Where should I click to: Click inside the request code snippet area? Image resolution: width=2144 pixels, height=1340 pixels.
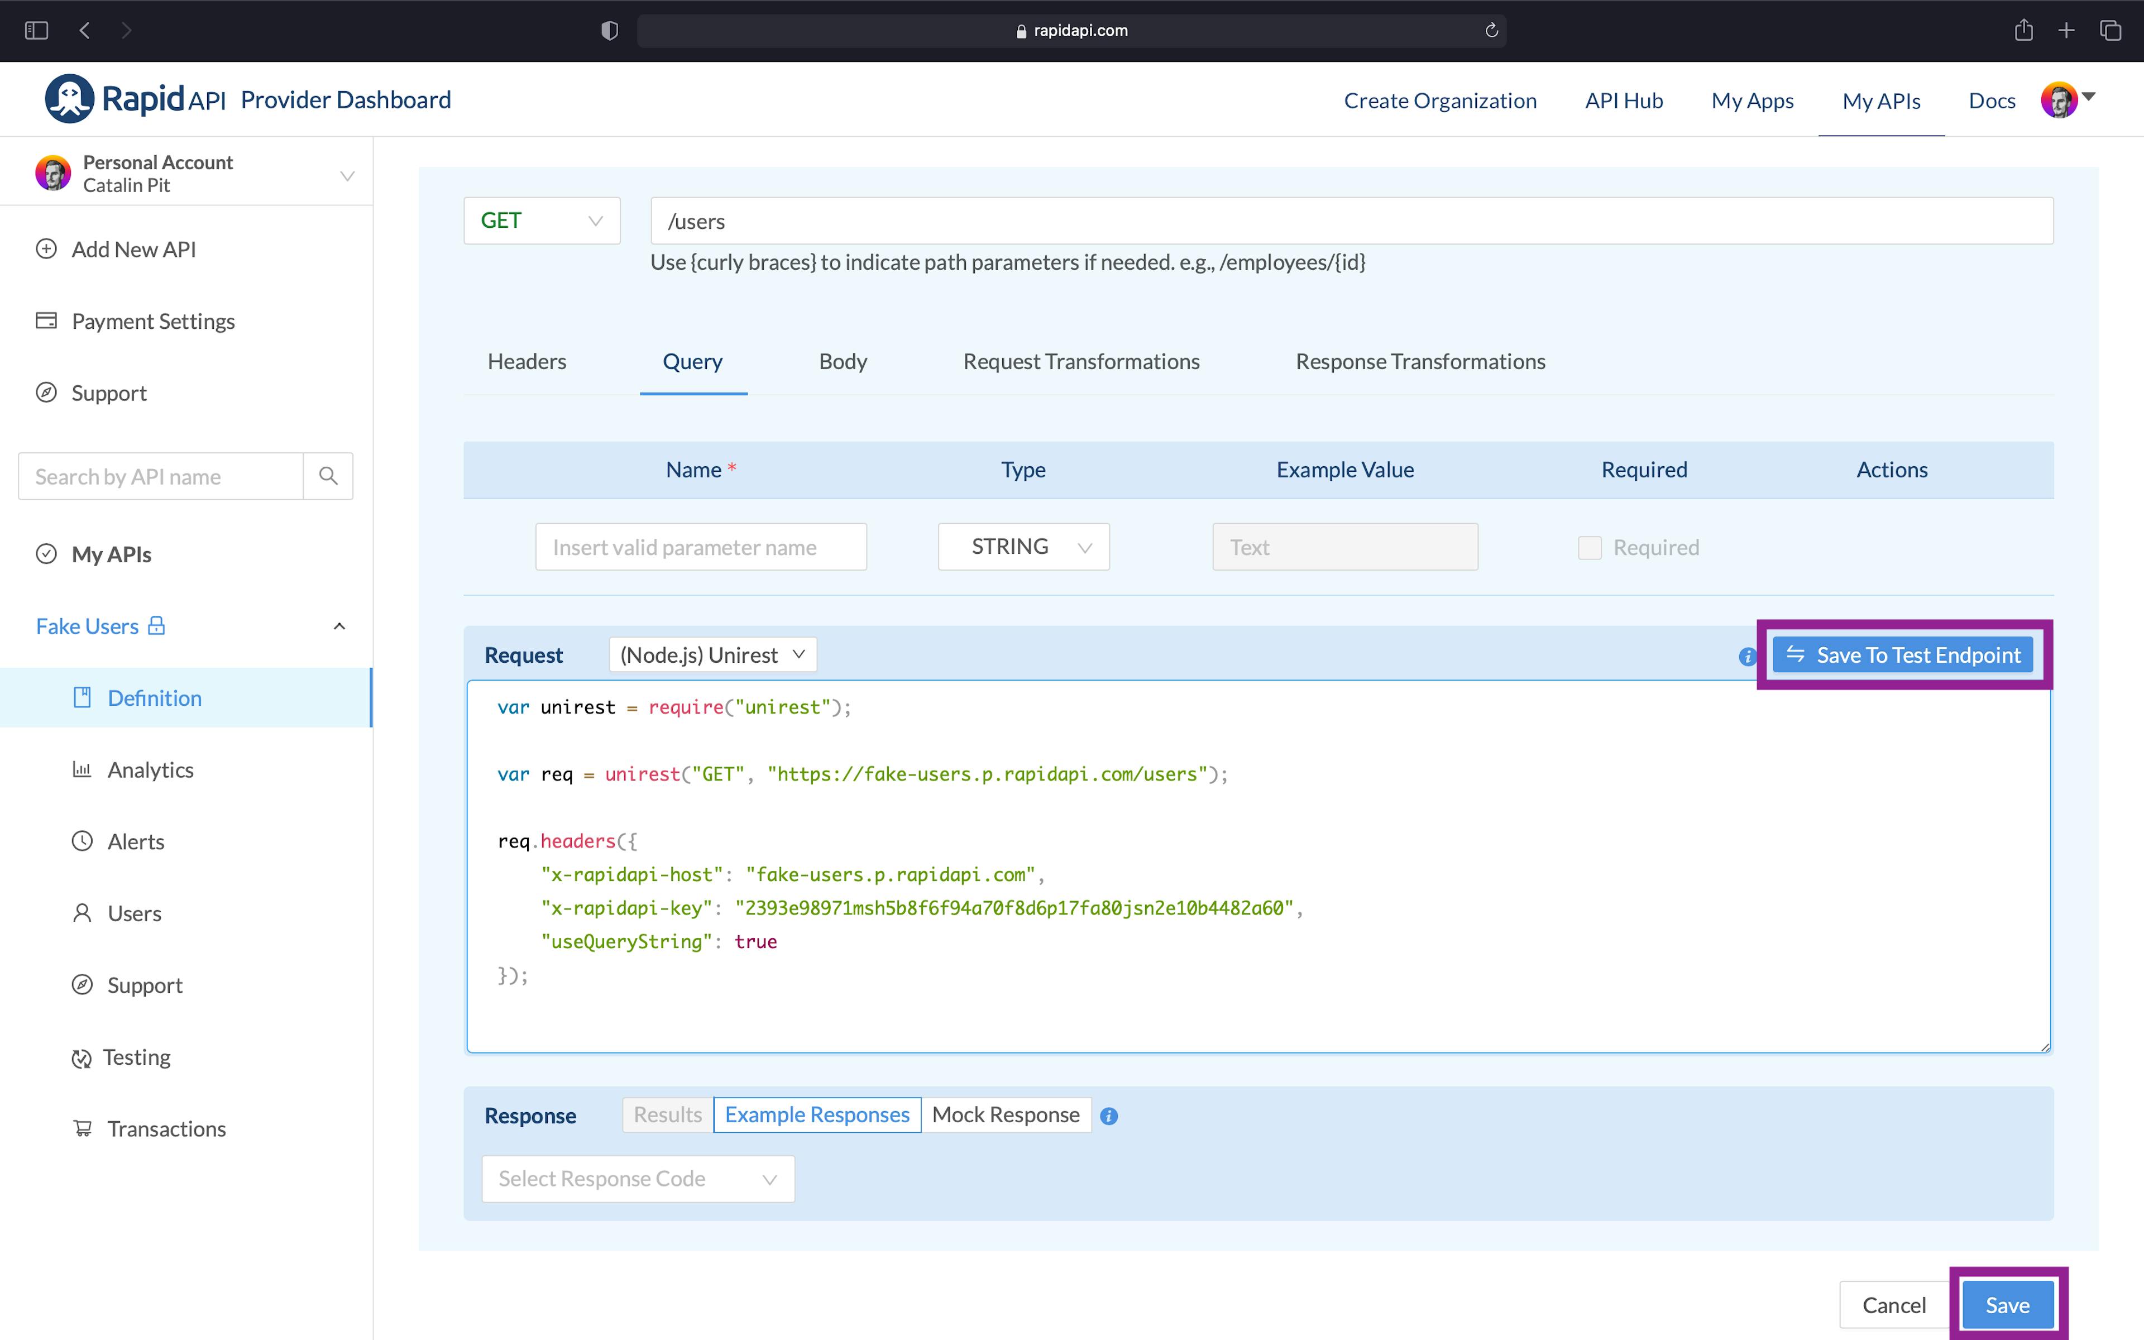1258,867
